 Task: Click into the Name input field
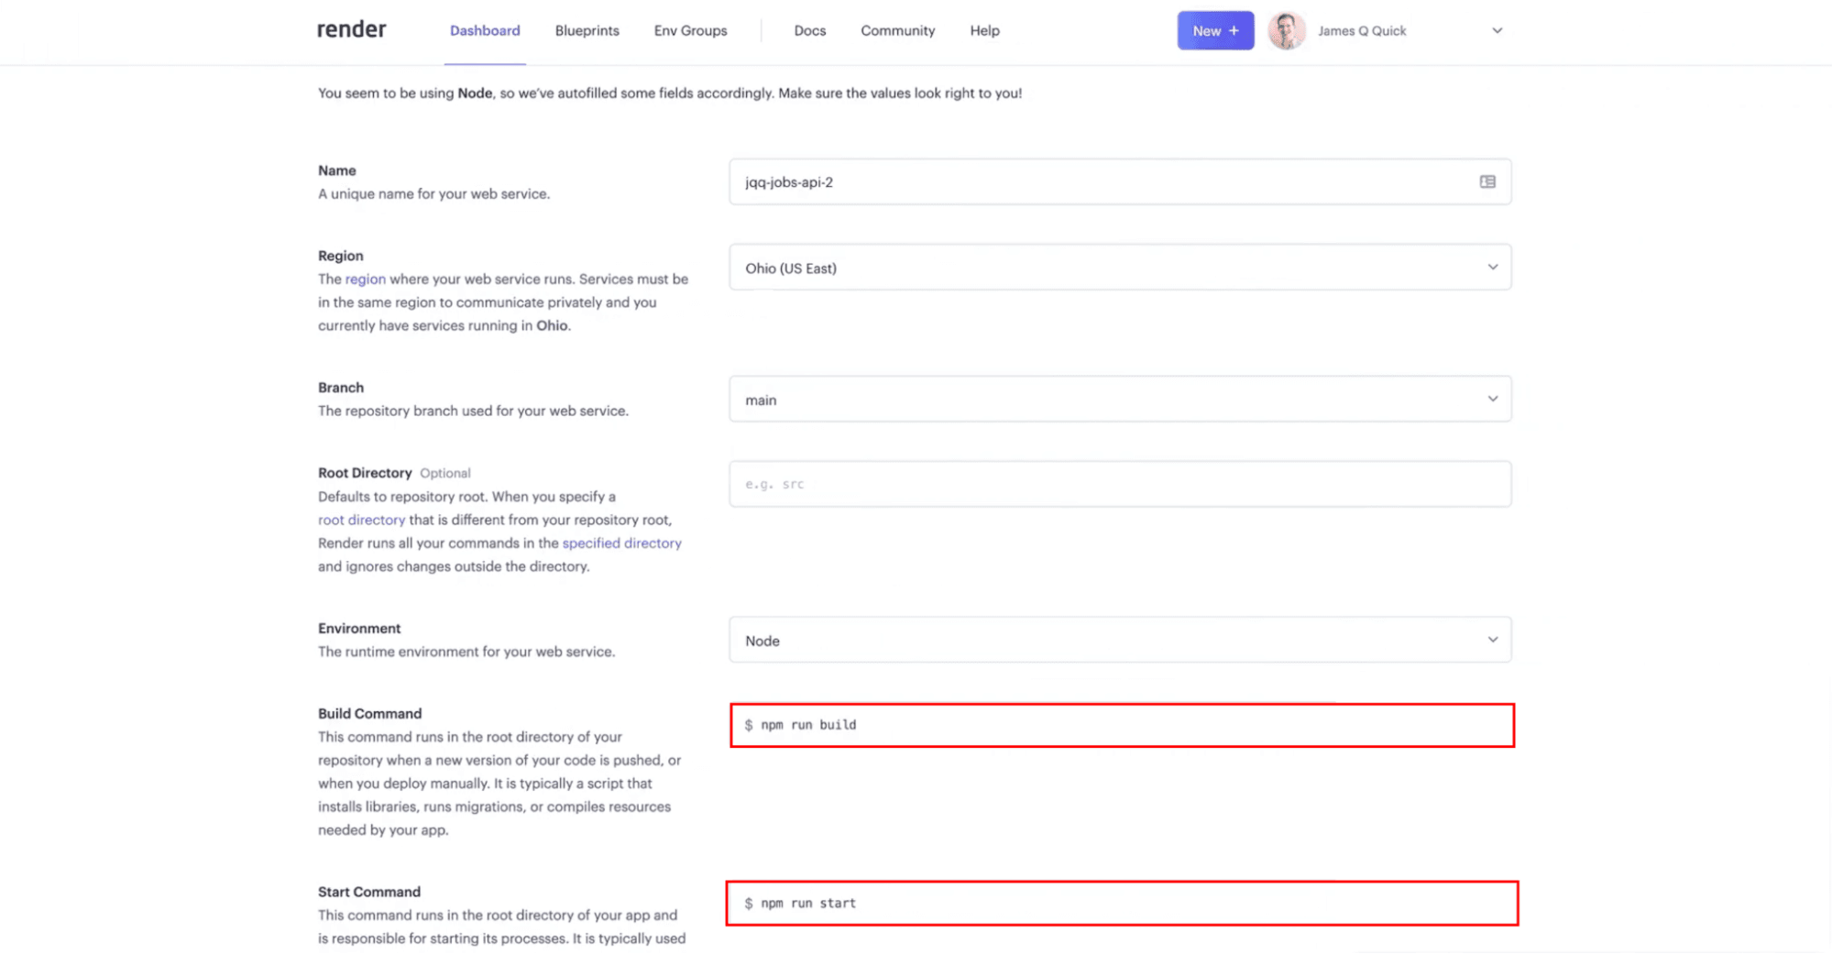(1120, 181)
